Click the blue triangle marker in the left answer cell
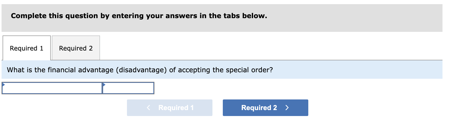 (x=3, y=84)
